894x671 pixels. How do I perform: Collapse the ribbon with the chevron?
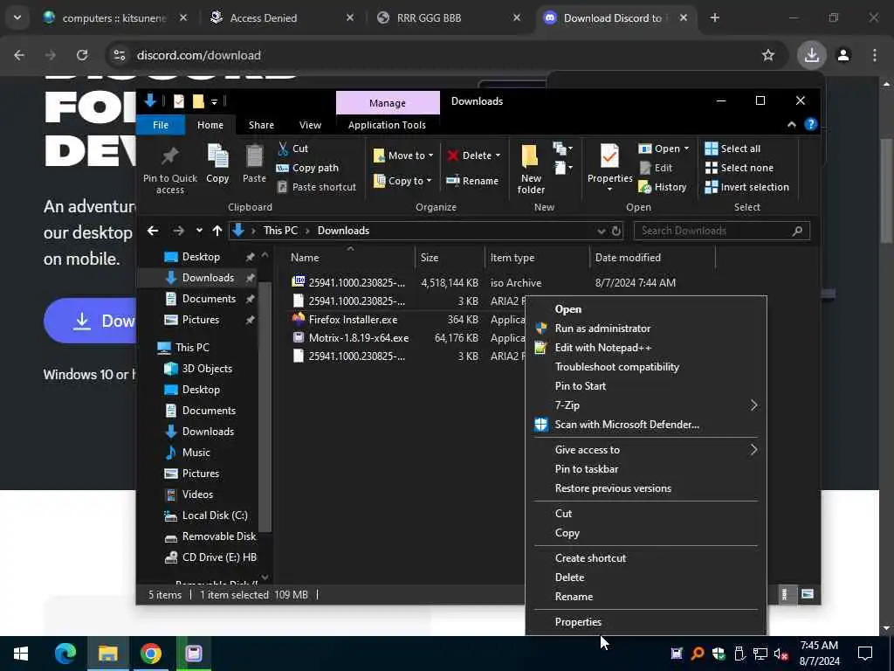791,124
